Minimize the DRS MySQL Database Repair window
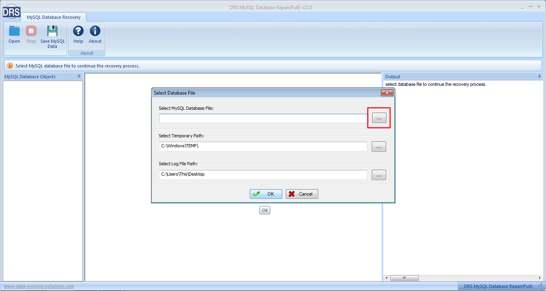 click(523, 7)
